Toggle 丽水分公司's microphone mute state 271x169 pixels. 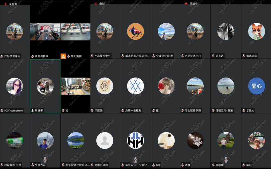pyautogui.click(x=92, y=164)
